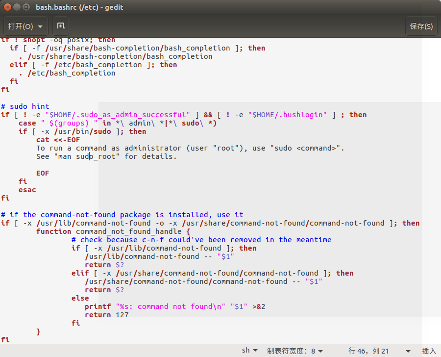The width and height of the screenshot is (441, 357).
Task: Click the printf '%s: command not found\n' line
Action: click(175, 306)
